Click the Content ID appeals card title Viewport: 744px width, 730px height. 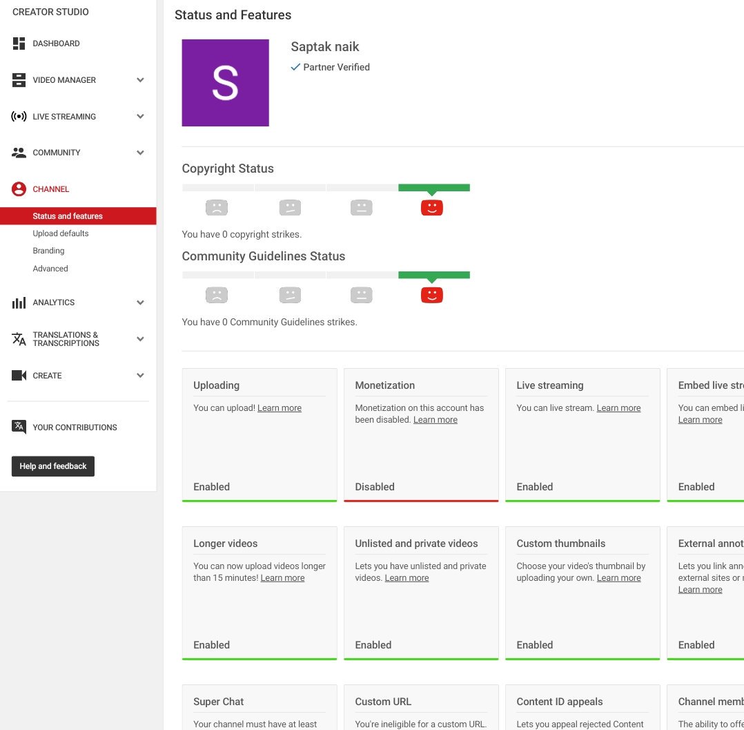pos(560,702)
